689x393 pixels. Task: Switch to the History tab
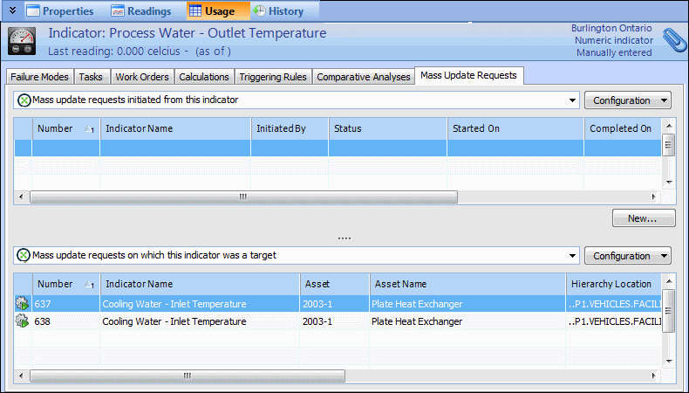coord(279,11)
